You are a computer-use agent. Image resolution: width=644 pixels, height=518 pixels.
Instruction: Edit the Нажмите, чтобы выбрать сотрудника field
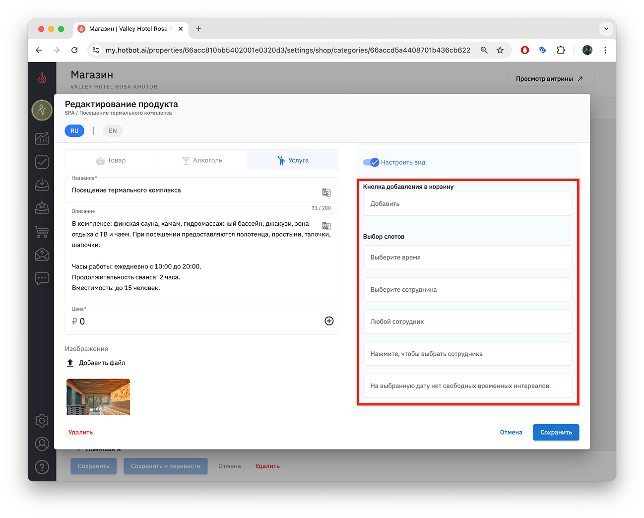point(467,354)
